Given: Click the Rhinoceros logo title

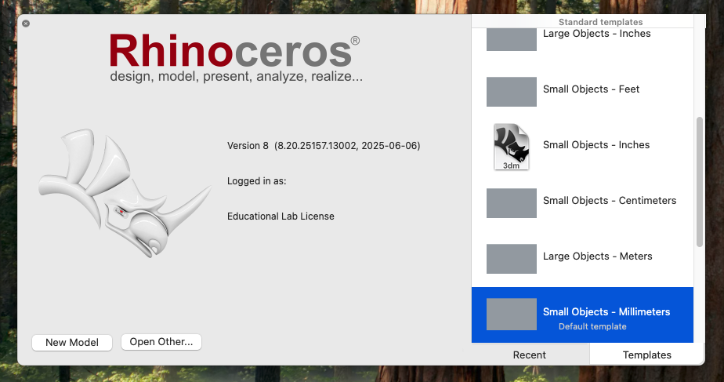Looking at the screenshot, I should [234, 51].
